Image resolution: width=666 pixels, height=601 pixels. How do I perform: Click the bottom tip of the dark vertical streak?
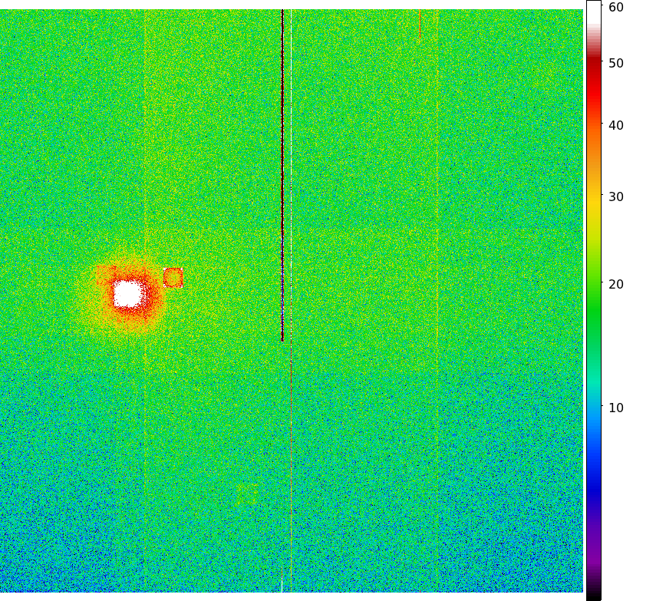click(x=282, y=338)
